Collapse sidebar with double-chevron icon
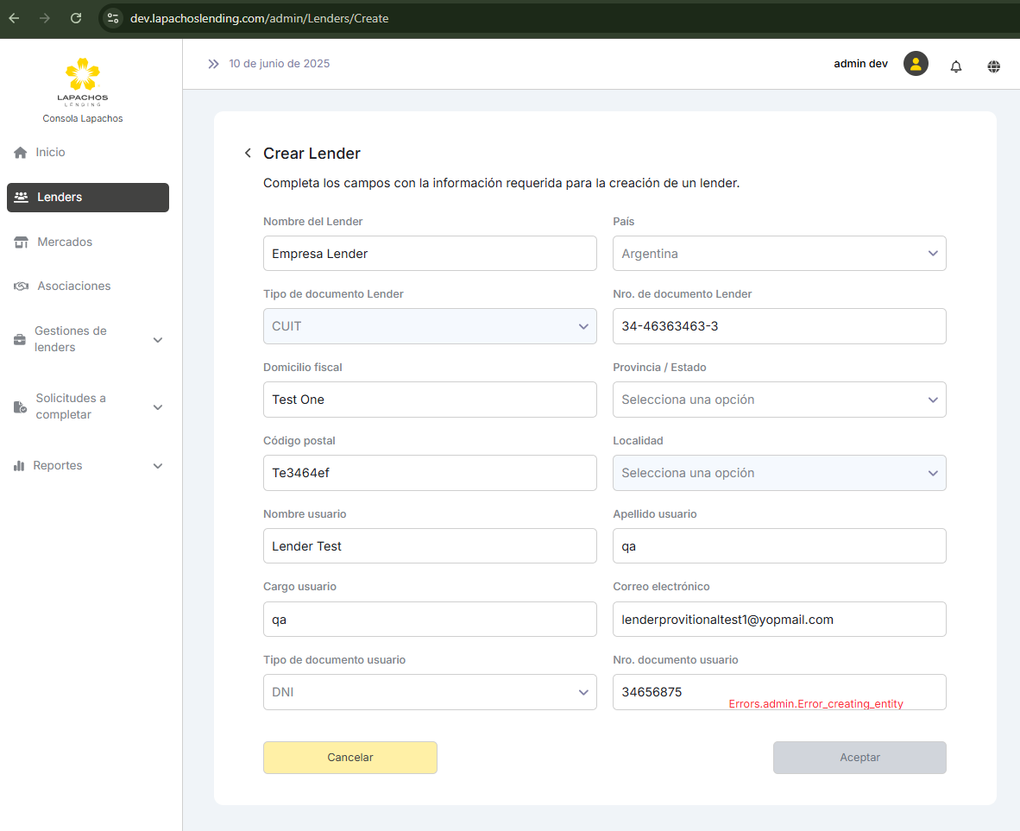This screenshot has height=831, width=1020. (213, 64)
